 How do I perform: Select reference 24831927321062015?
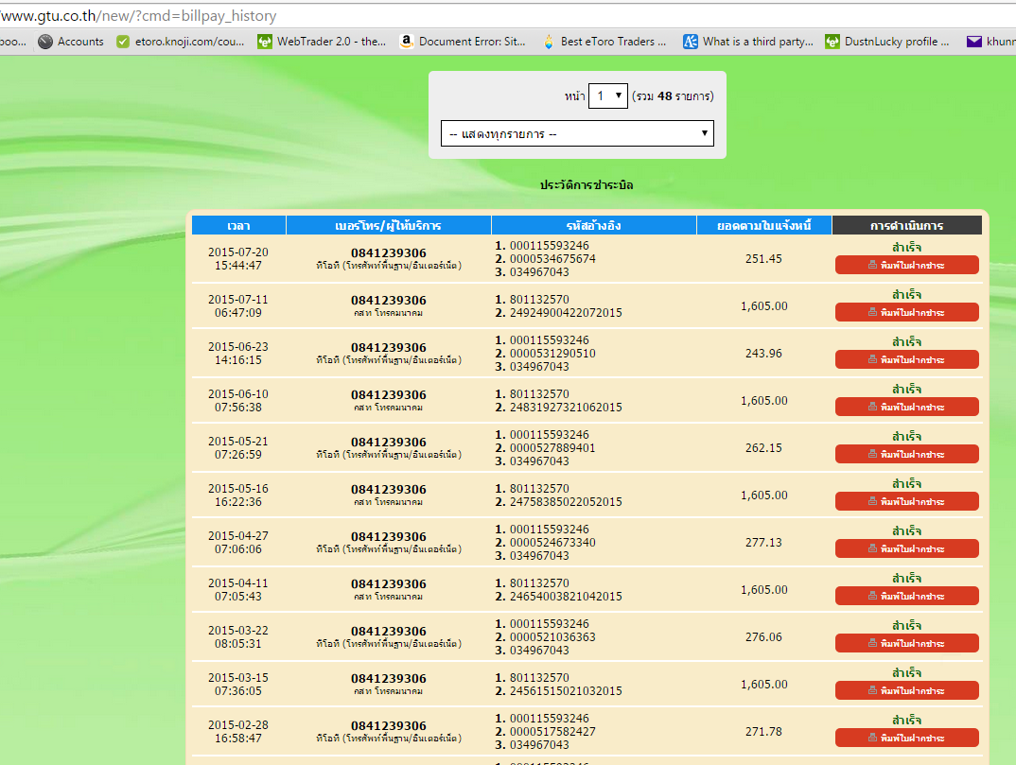pos(566,407)
